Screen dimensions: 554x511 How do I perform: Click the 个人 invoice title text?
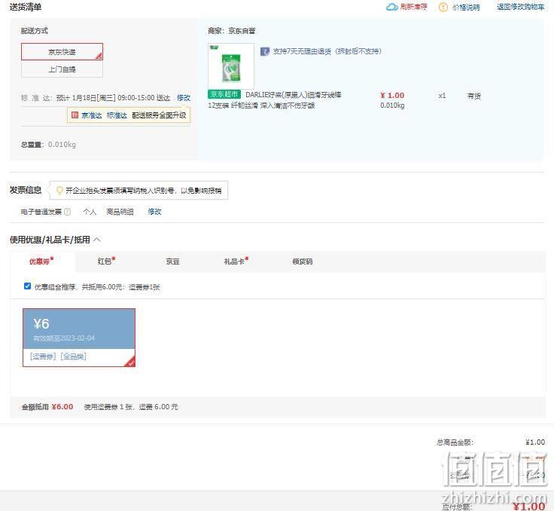click(x=90, y=212)
